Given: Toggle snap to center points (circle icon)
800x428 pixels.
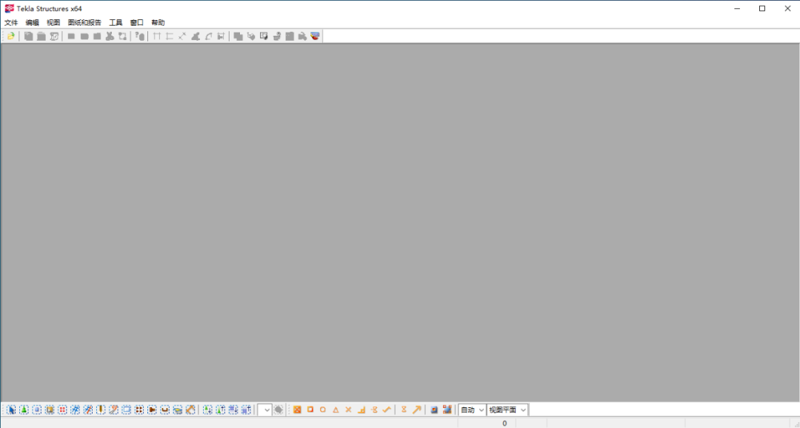Looking at the screenshot, I should click(323, 409).
